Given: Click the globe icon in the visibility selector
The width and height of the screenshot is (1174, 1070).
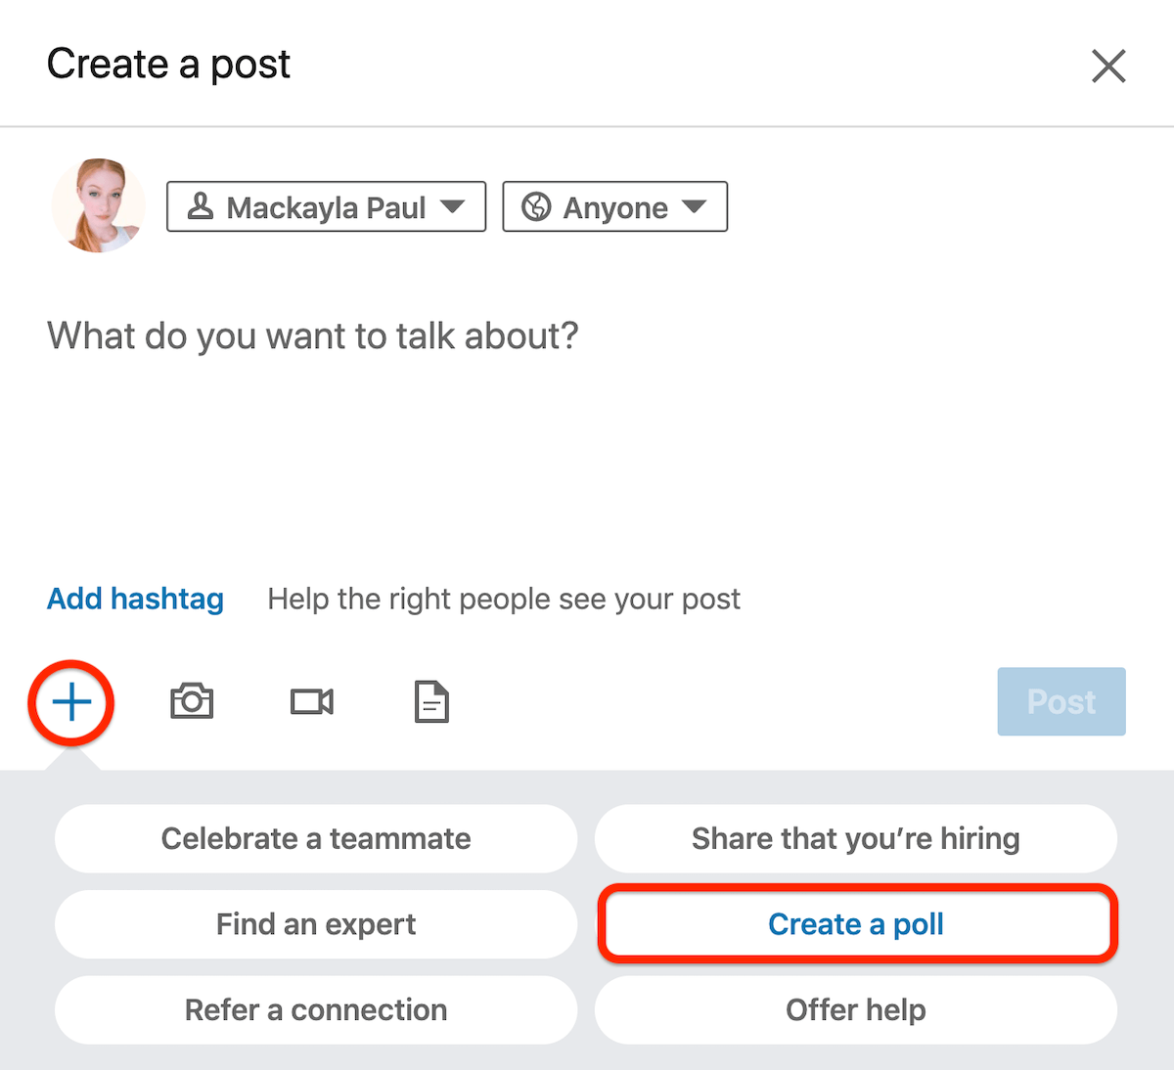Looking at the screenshot, I should click(x=536, y=207).
